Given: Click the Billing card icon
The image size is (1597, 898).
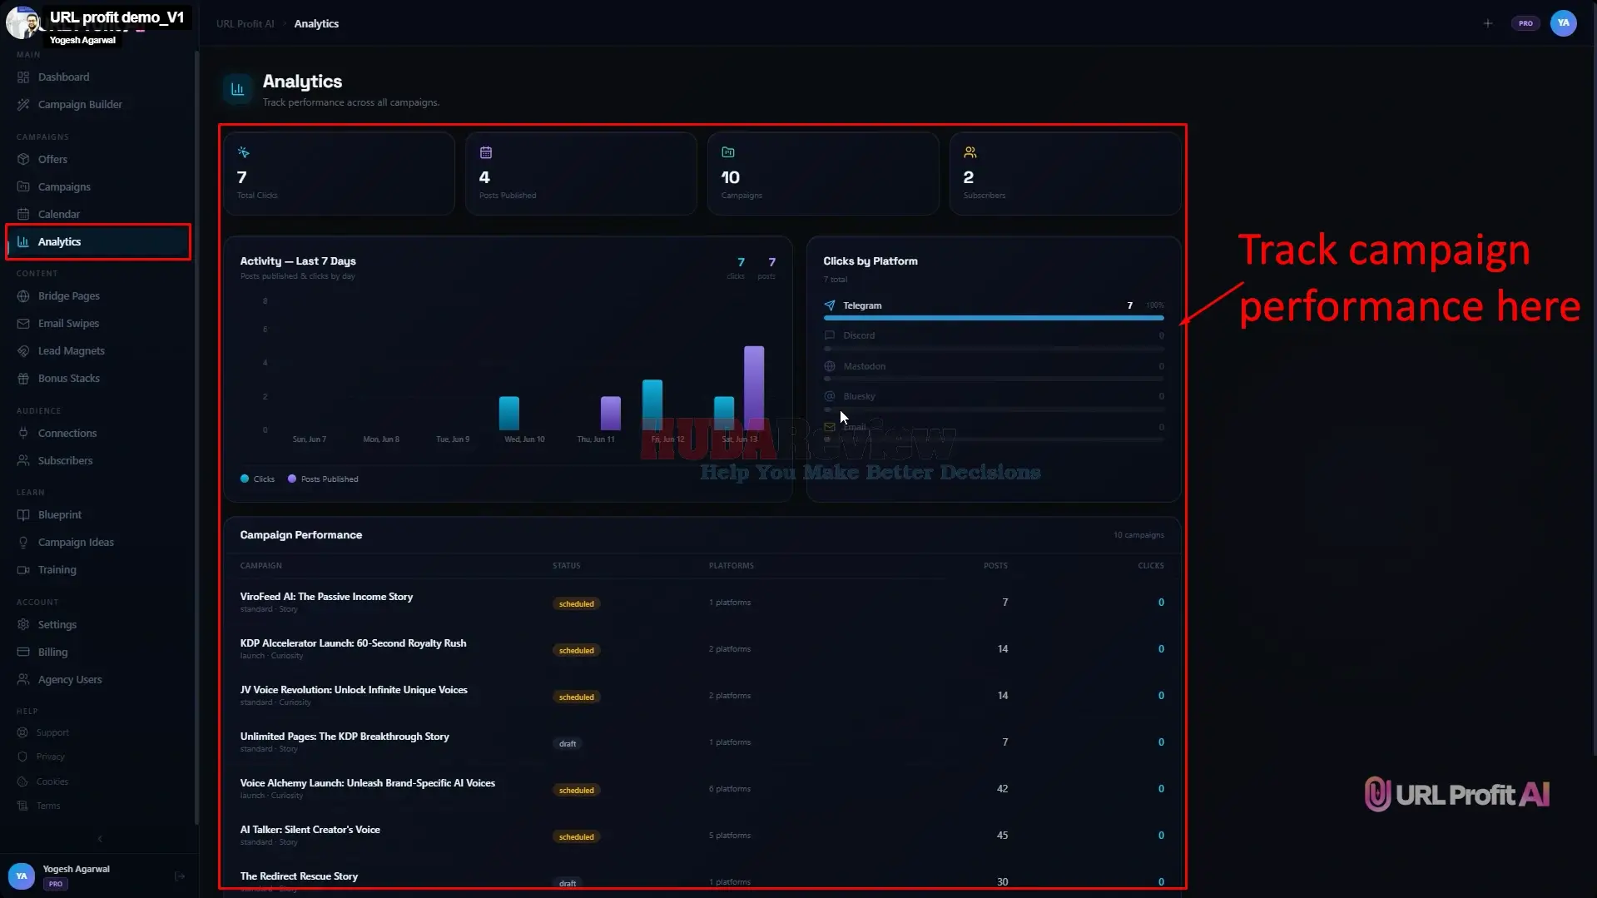Looking at the screenshot, I should pyautogui.click(x=23, y=652).
